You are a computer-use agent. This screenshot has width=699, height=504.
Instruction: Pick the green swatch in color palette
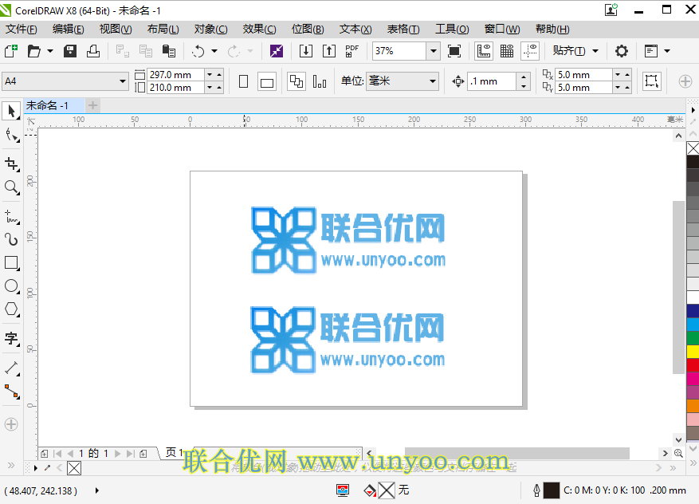pos(693,337)
